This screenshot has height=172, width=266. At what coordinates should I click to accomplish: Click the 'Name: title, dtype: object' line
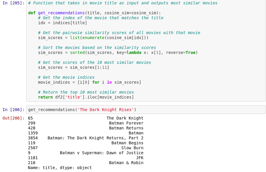click(x=60, y=168)
